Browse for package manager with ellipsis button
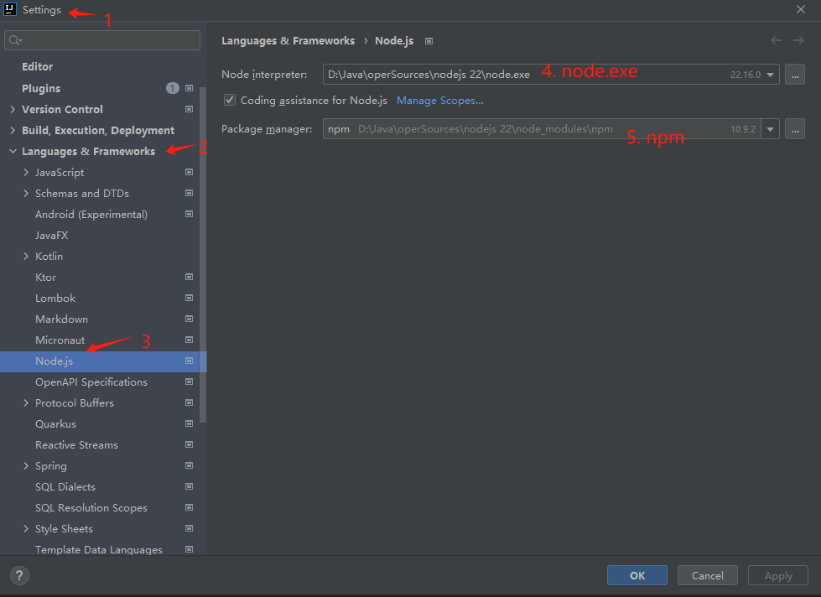821x597 pixels. (x=795, y=129)
